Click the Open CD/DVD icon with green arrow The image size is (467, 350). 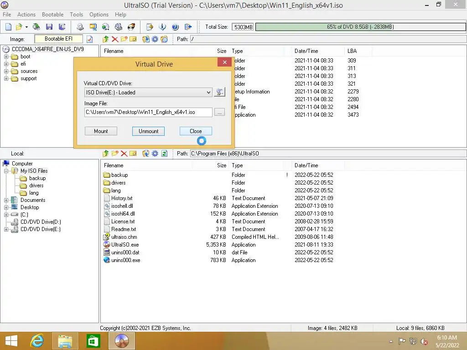[x=36, y=27]
